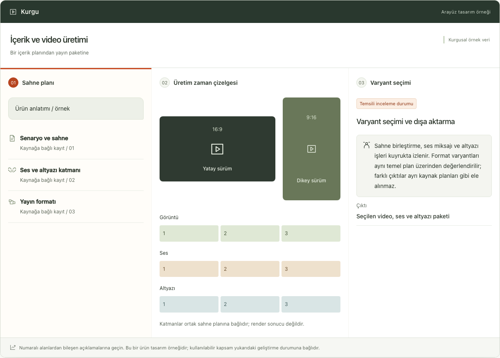Open the Senaryo ve sahne item

(x=76, y=143)
